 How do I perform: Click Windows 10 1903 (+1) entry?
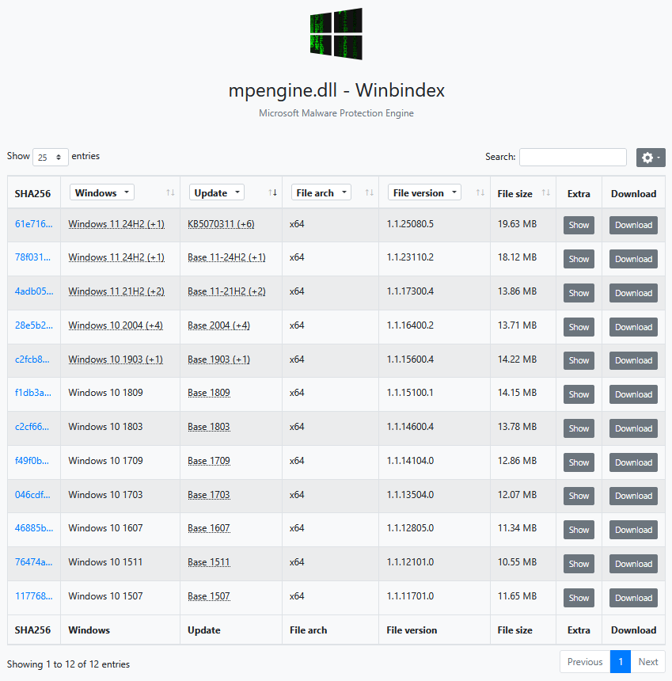click(116, 360)
